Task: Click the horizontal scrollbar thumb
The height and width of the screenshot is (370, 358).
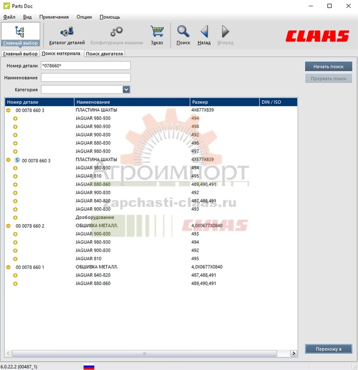Action: [144, 353]
